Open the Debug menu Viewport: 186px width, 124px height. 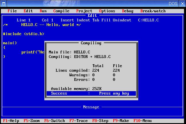coord(128,11)
